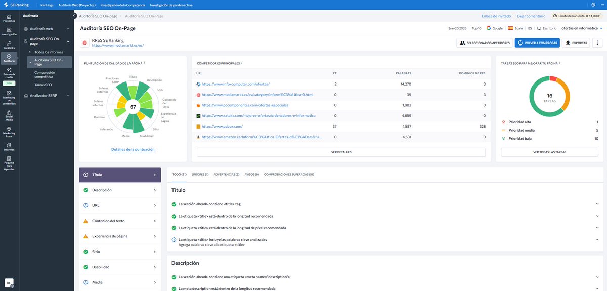Click VER TODAS LAS TAREAS button
This screenshot has width=607, height=291.
pyautogui.click(x=550, y=152)
